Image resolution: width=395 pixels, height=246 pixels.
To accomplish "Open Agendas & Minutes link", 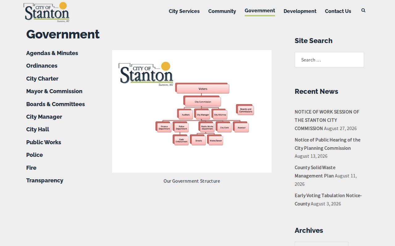I will (x=52, y=53).
